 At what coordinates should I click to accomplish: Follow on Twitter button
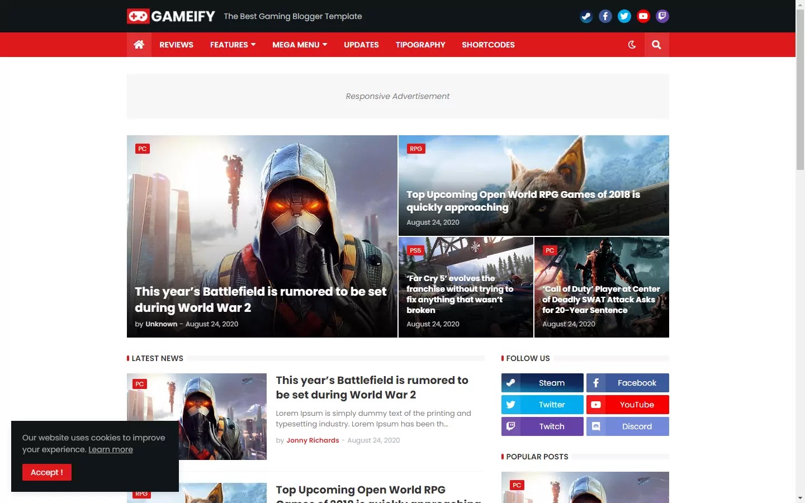[x=542, y=405]
